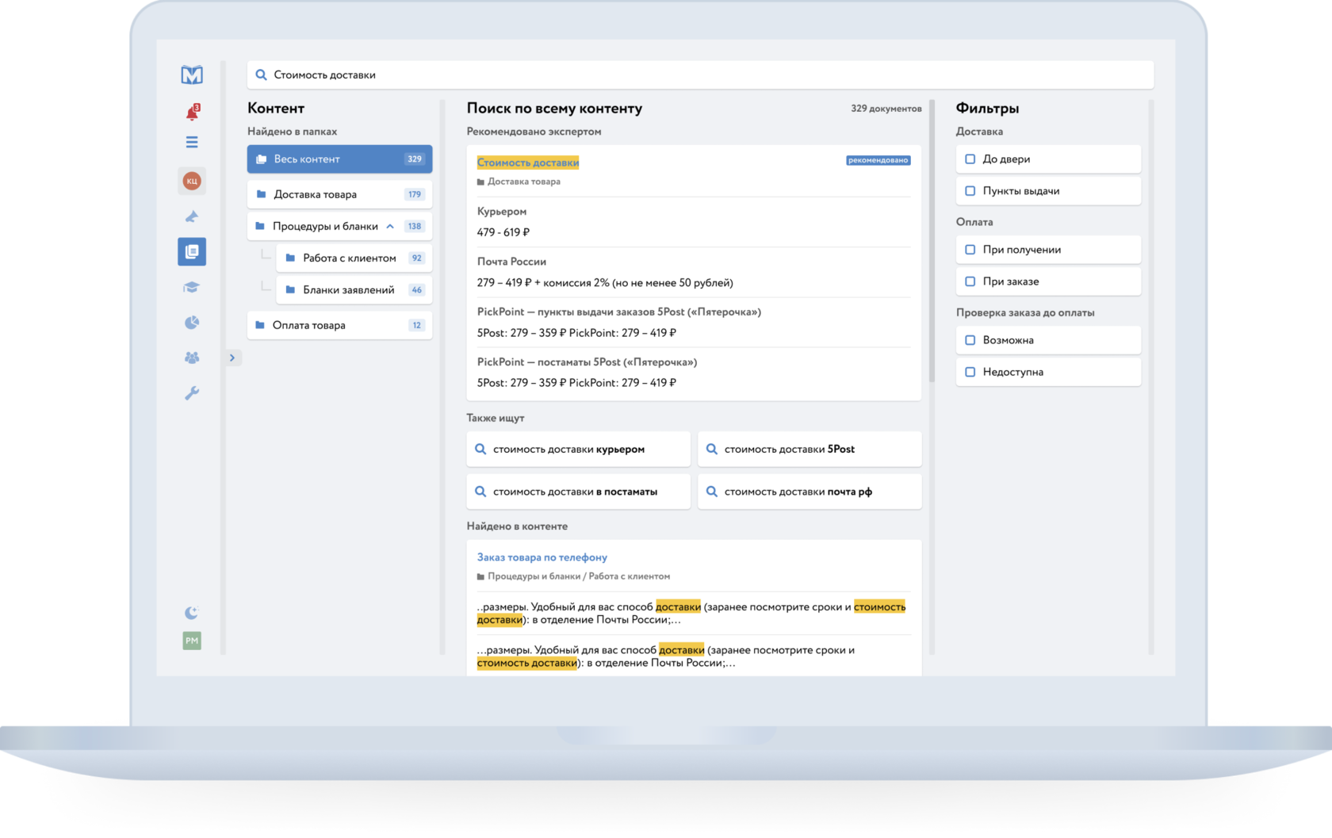The width and height of the screenshot is (1332, 838).
Task: Open the Стоимость доставки recommended article
Action: pyautogui.click(x=528, y=161)
